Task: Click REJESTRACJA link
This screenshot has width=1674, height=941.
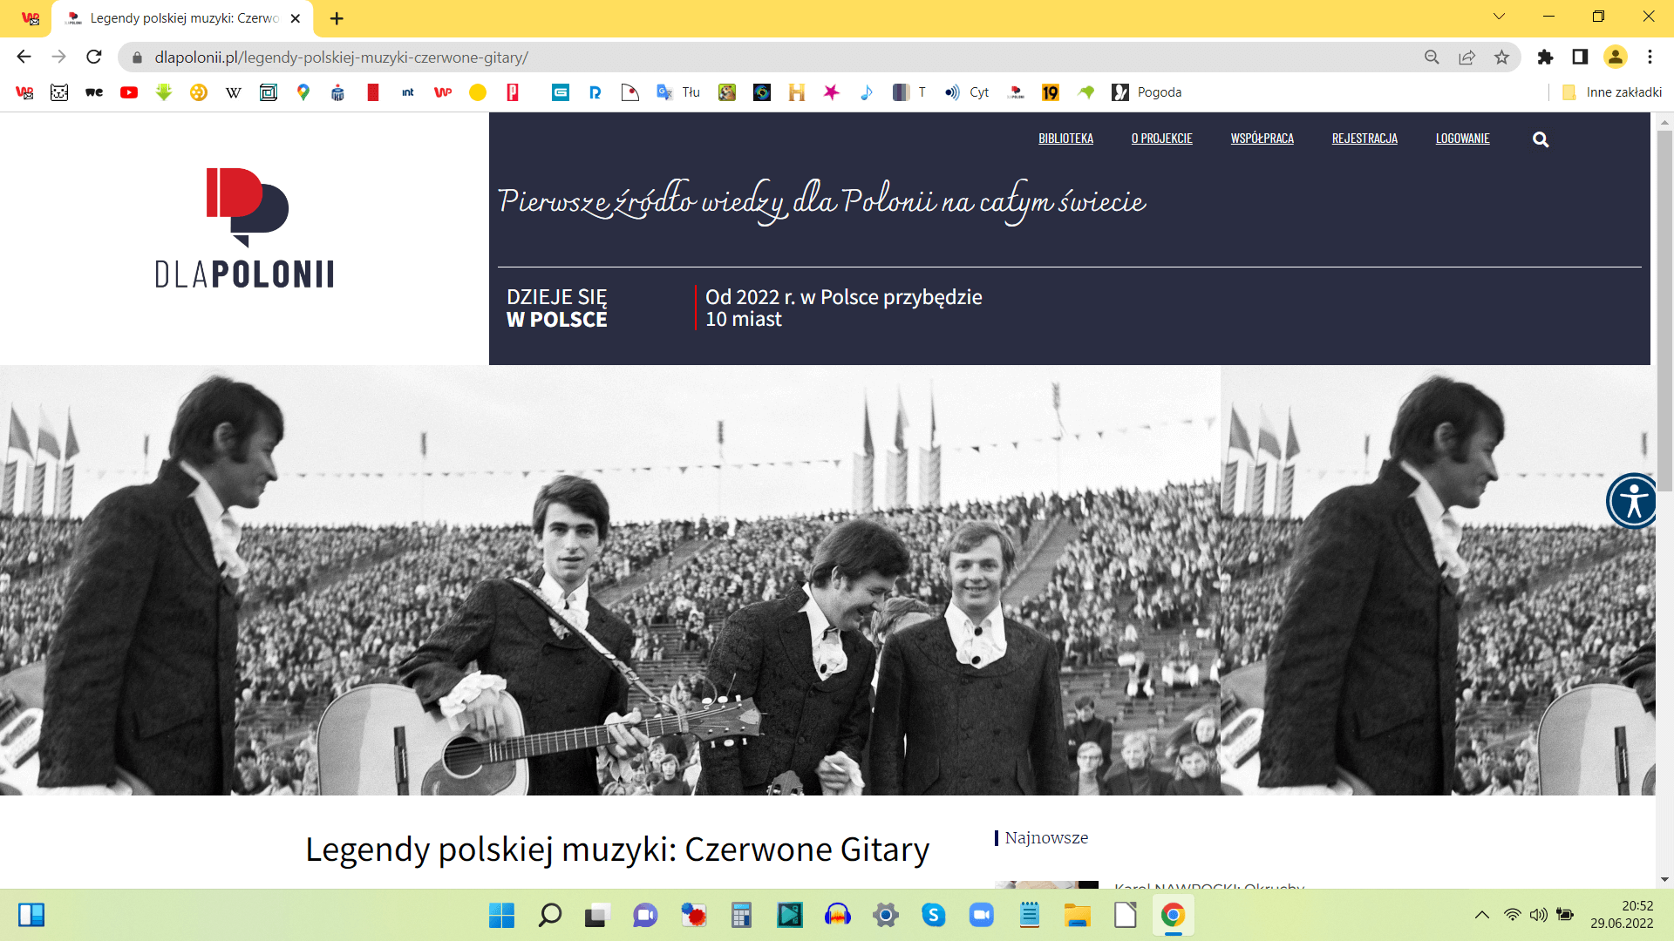Action: (x=1364, y=139)
